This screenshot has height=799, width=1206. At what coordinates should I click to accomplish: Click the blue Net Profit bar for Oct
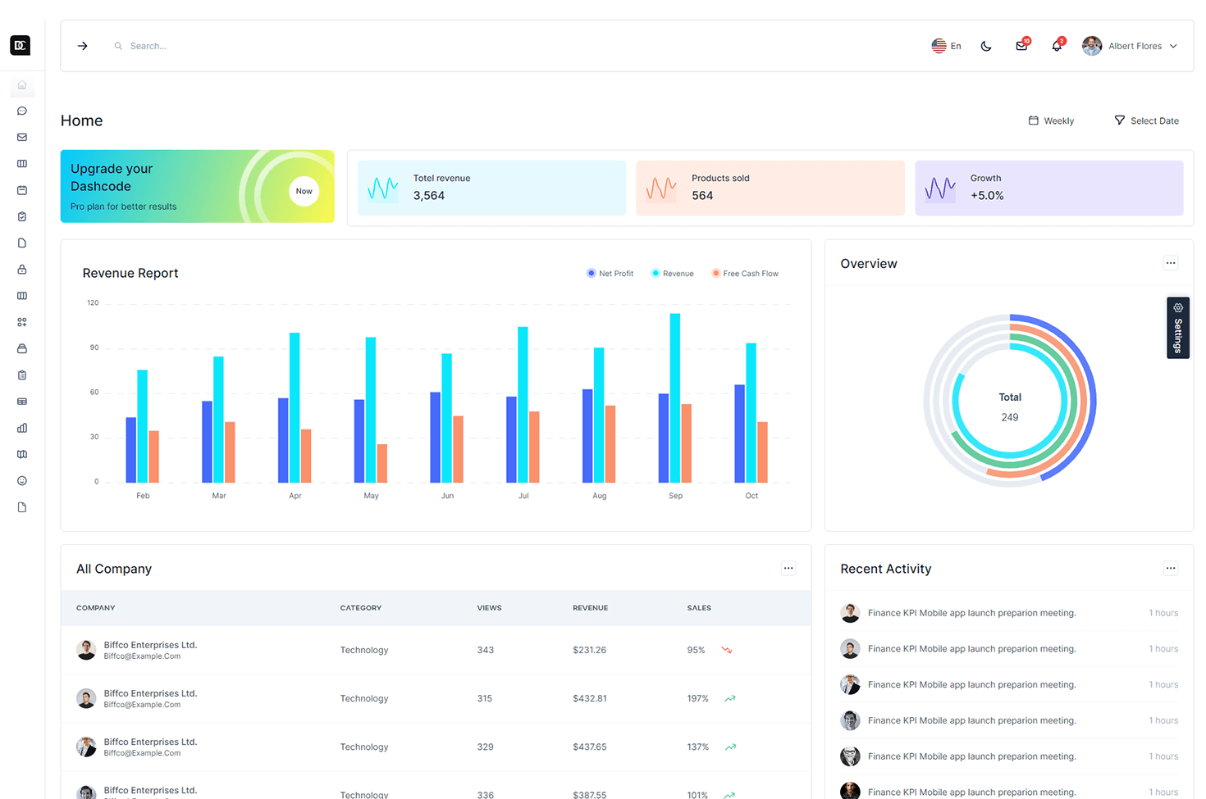tap(740, 434)
